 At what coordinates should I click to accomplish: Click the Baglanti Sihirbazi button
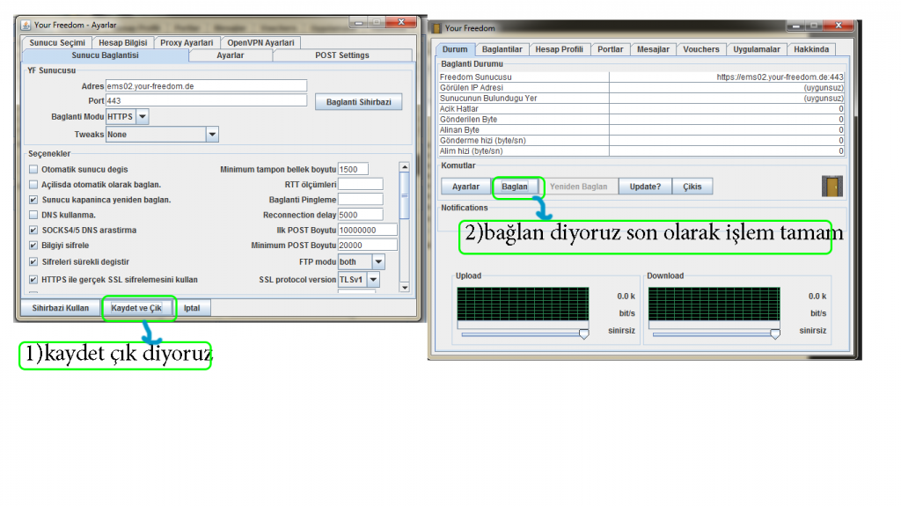tap(359, 102)
